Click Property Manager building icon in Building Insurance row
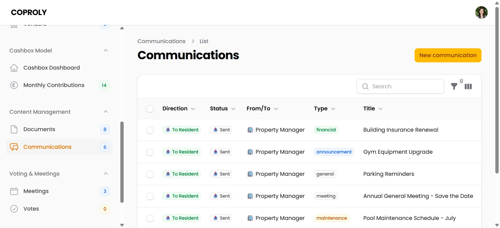The width and height of the screenshot is (500, 228). [x=250, y=130]
